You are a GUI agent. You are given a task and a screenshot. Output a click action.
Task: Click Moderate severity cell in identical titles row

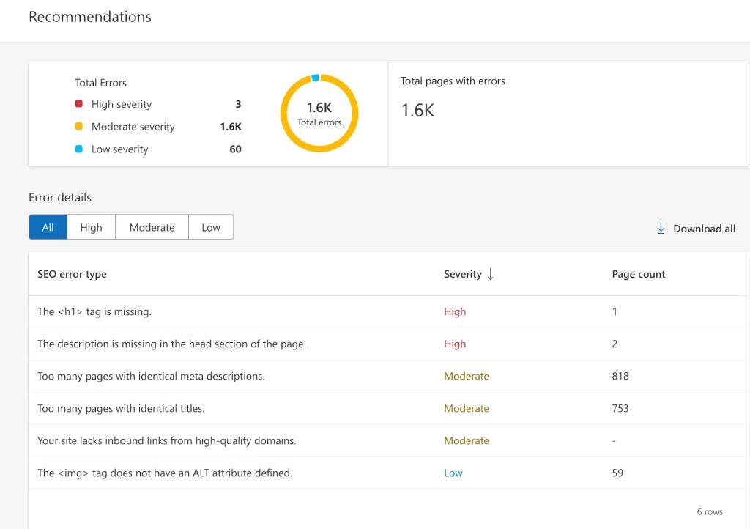(467, 408)
